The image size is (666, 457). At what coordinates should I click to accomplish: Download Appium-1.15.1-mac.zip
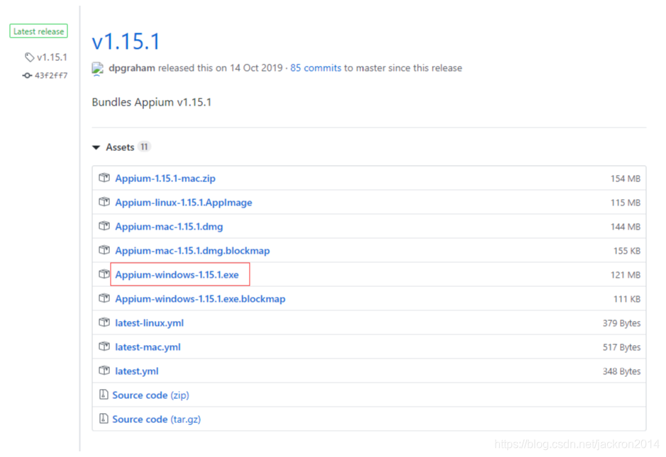tap(165, 179)
